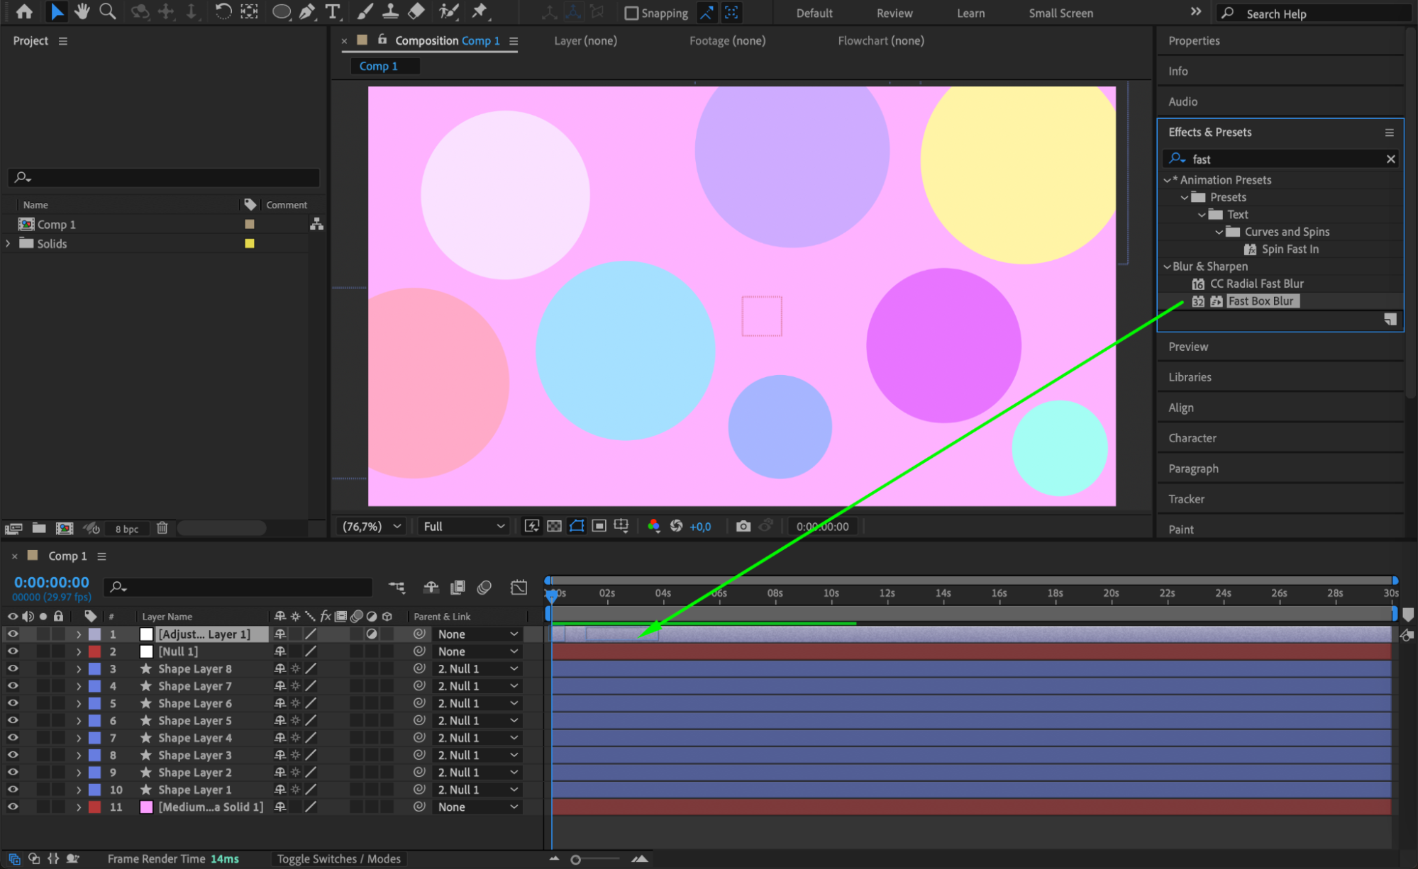Select the Type text tool
The image size is (1418, 869).
[332, 11]
